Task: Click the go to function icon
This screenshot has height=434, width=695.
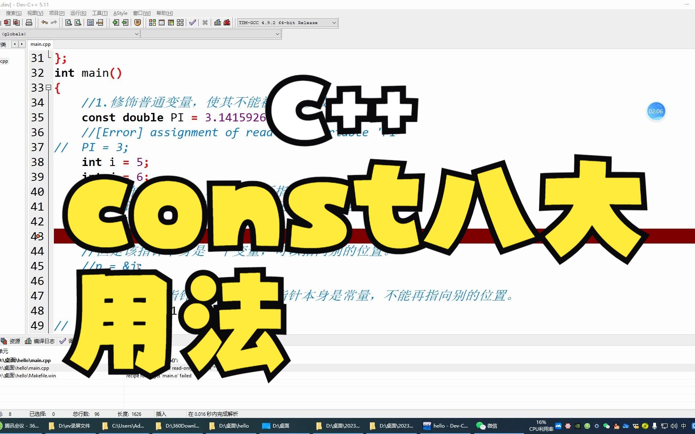Action: click(90, 23)
